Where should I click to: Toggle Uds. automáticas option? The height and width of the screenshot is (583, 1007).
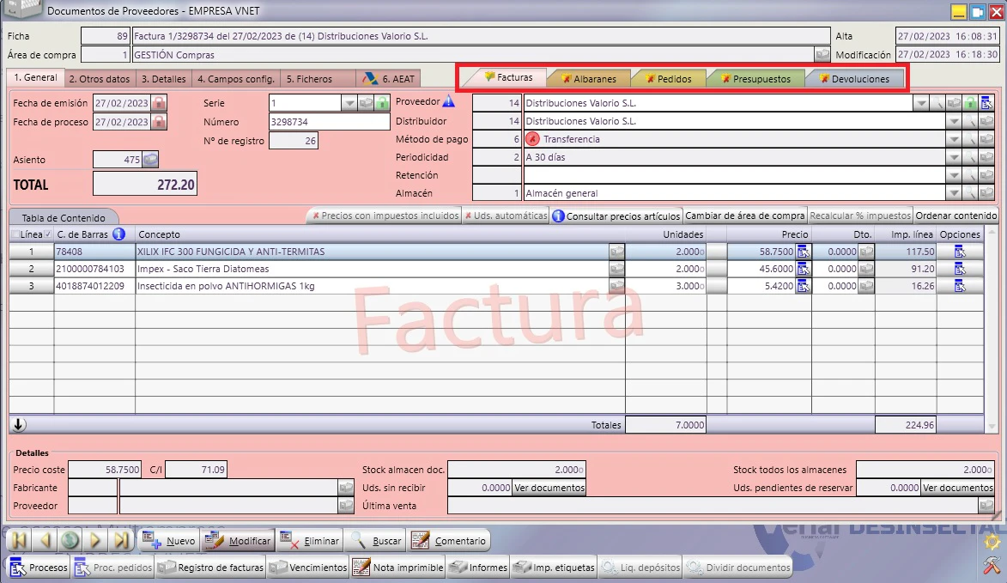coord(506,216)
